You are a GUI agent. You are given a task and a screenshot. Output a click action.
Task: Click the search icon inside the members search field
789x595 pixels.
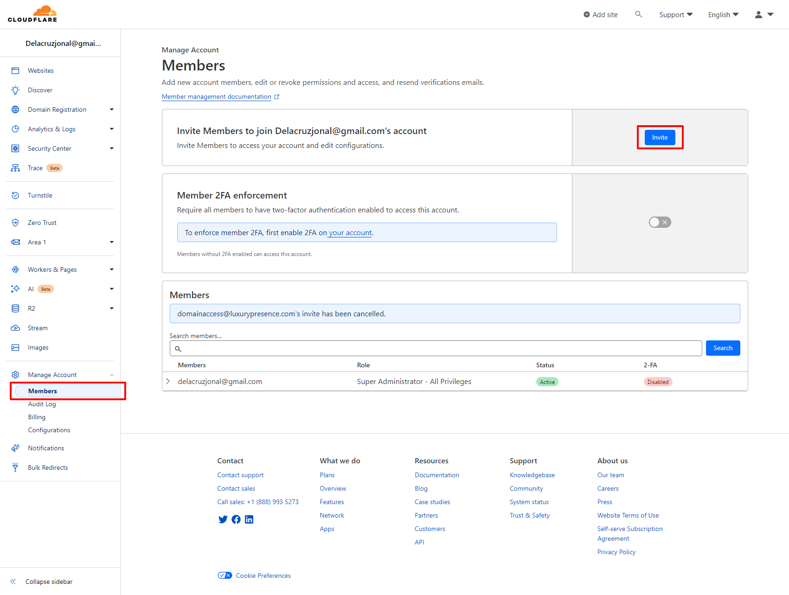point(178,348)
